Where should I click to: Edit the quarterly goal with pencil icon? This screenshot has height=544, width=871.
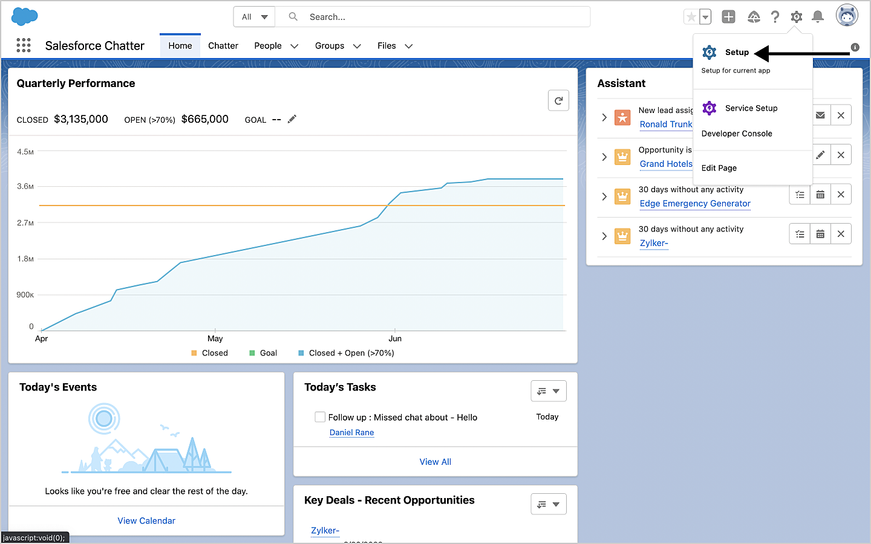292,119
